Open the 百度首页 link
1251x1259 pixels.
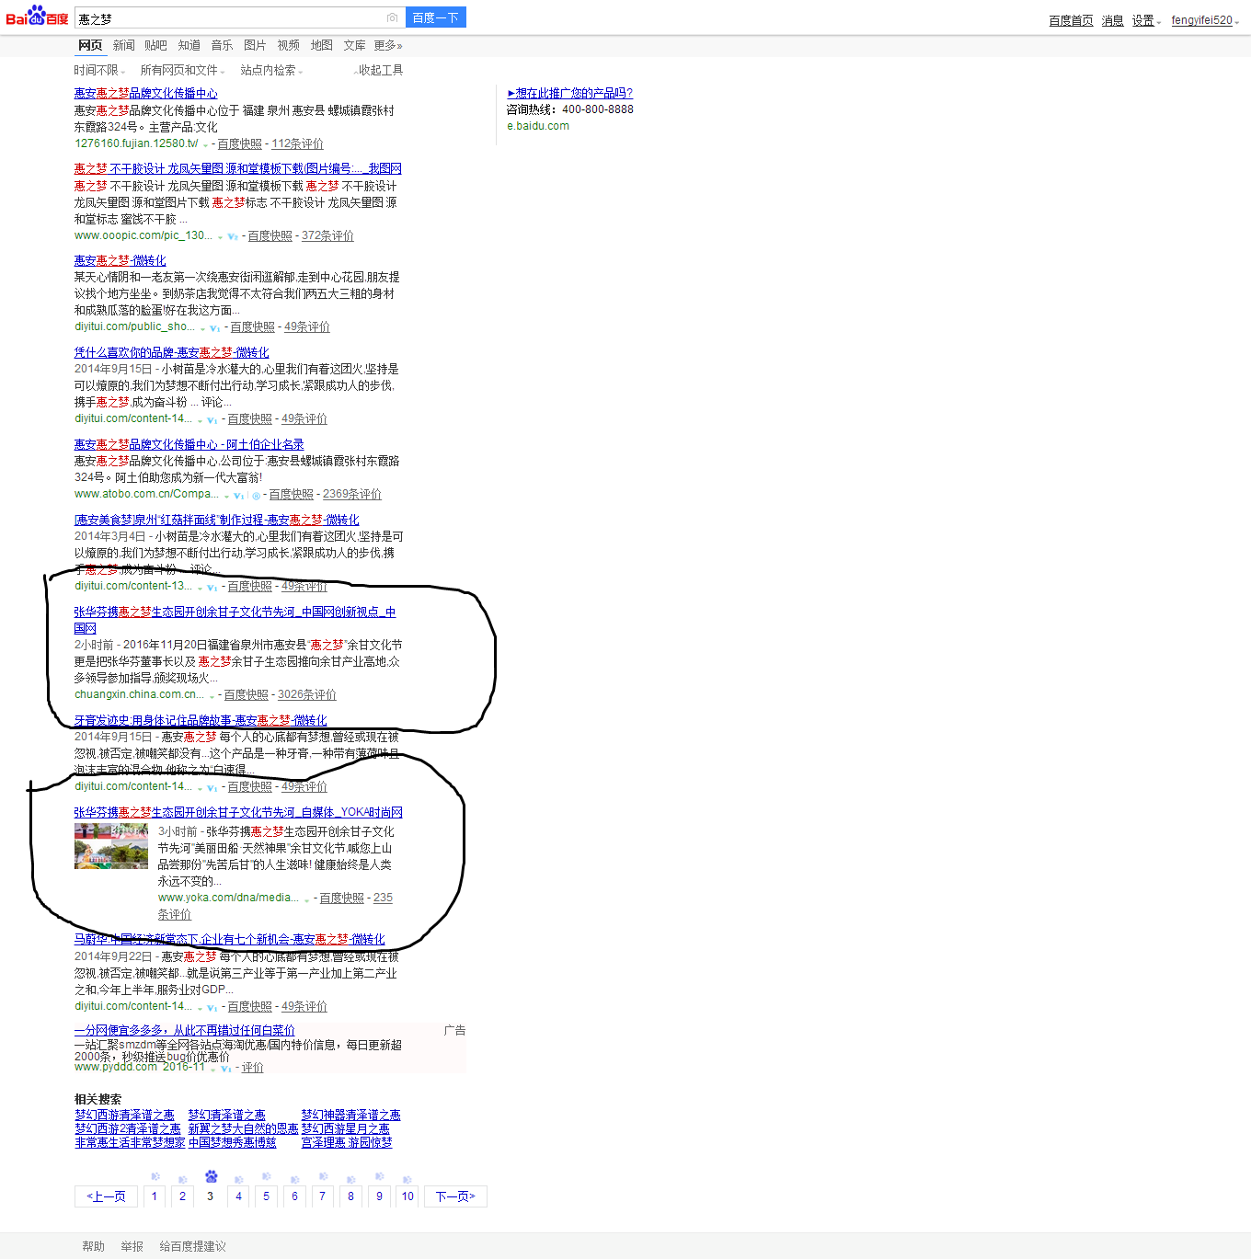[1071, 20]
